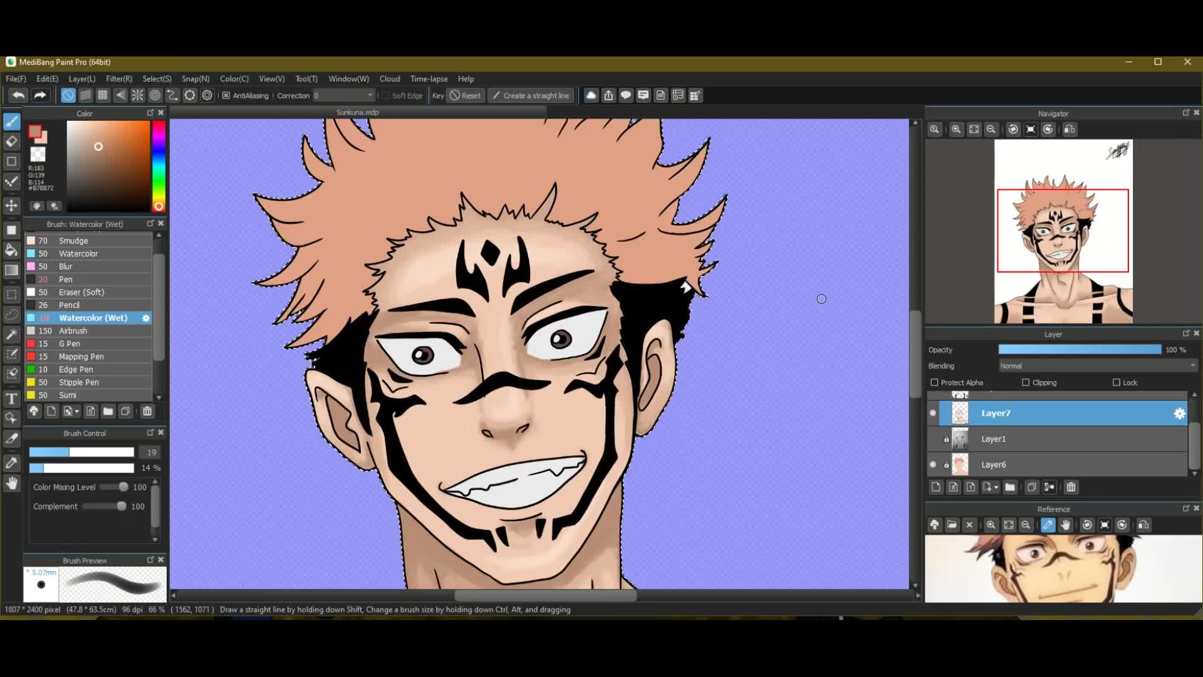The height and width of the screenshot is (677, 1203).
Task: Select the Bucket fill tool
Action: point(11,250)
